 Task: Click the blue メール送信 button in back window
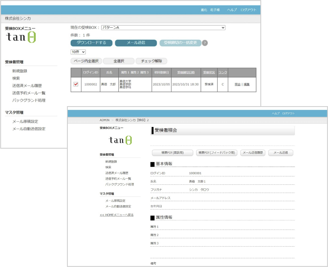click(x=136, y=43)
